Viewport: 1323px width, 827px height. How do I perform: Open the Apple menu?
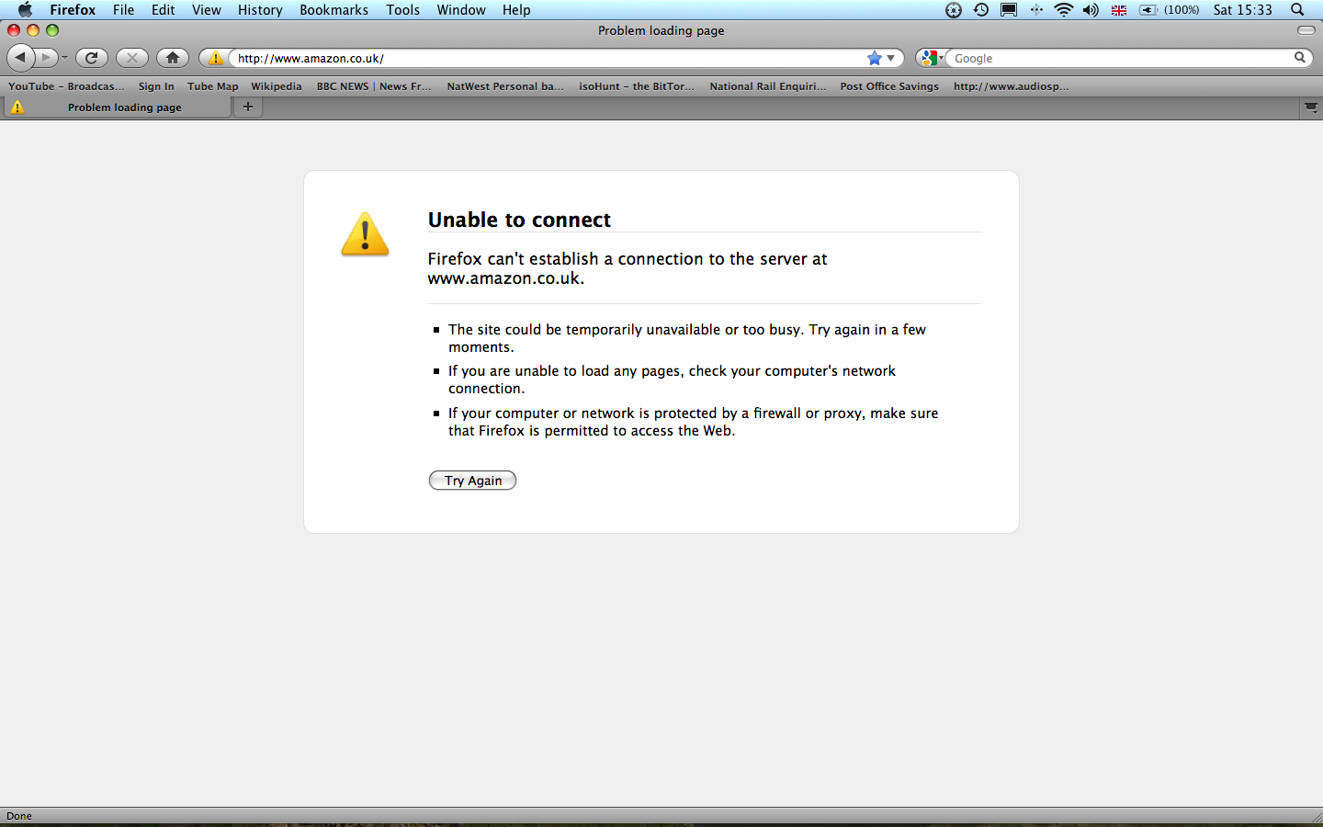(x=25, y=10)
